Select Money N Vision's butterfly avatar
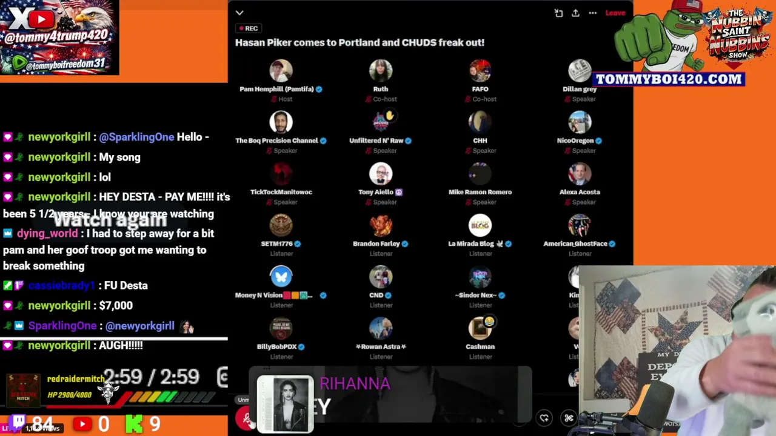776x436 pixels. 281,277
